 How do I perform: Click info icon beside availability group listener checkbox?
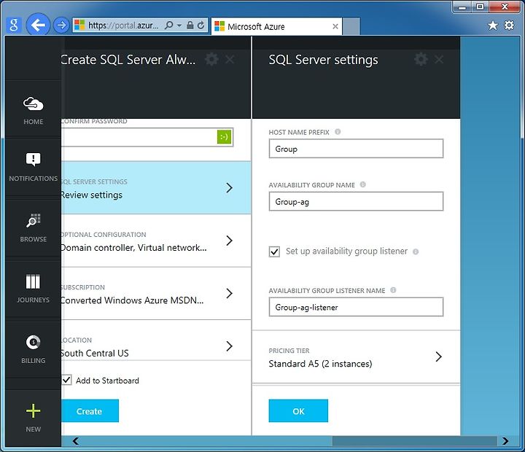pos(416,252)
